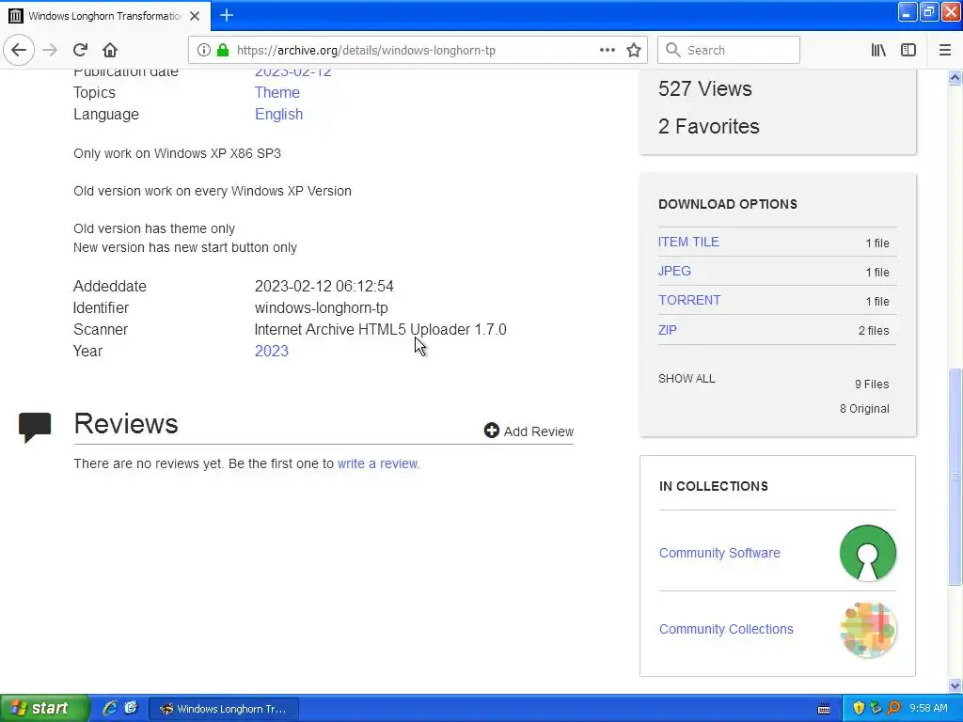Click the 527 Views text
Image resolution: width=963 pixels, height=722 pixels.
pos(705,88)
